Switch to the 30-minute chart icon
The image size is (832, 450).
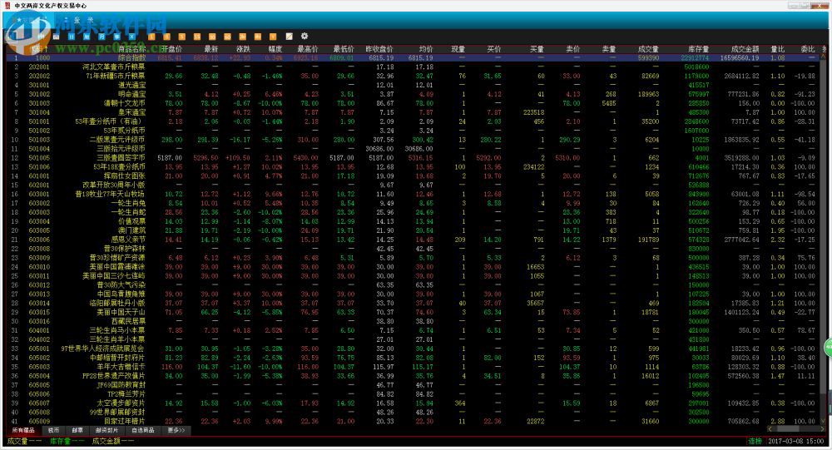tap(212, 37)
